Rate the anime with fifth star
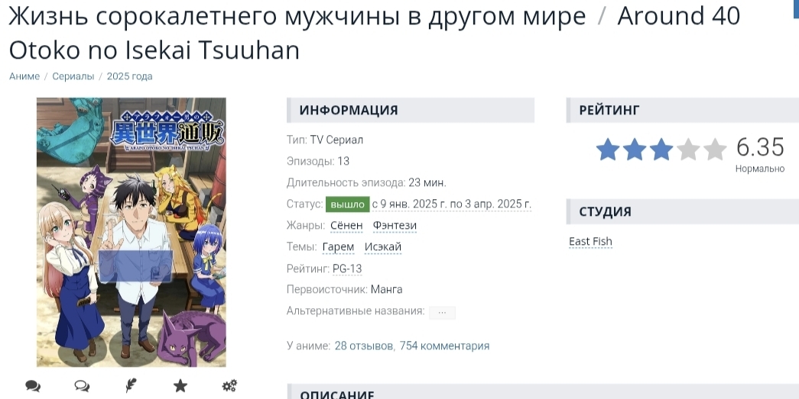Image resolution: width=799 pixels, height=399 pixels. tap(715, 150)
